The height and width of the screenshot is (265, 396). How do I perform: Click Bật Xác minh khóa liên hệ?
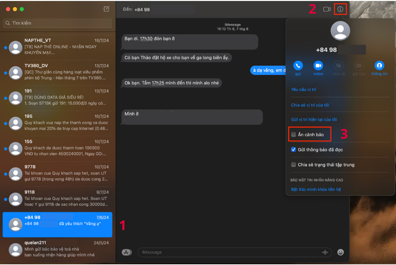[316, 190]
